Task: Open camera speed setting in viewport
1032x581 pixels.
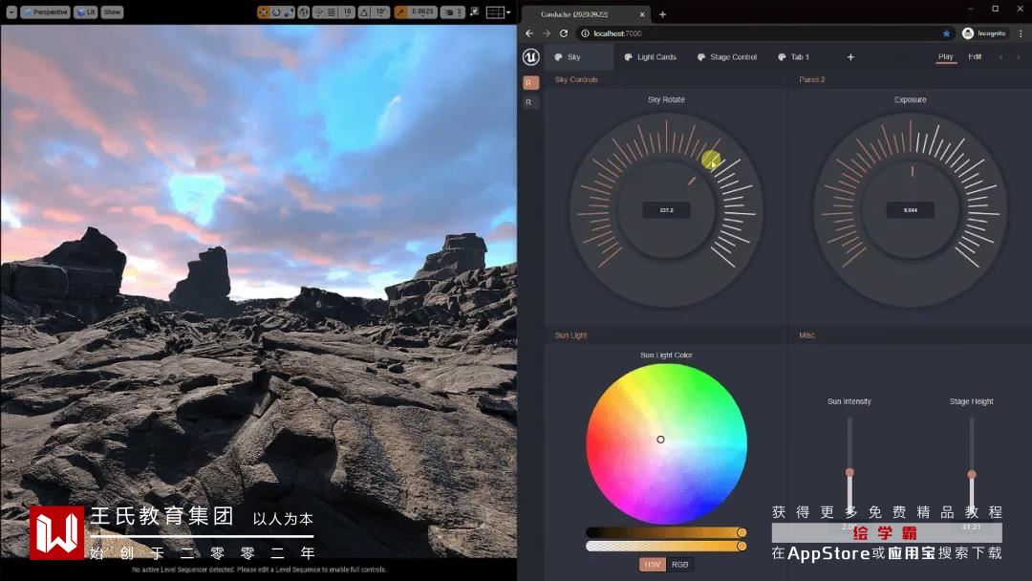Action: click(453, 11)
